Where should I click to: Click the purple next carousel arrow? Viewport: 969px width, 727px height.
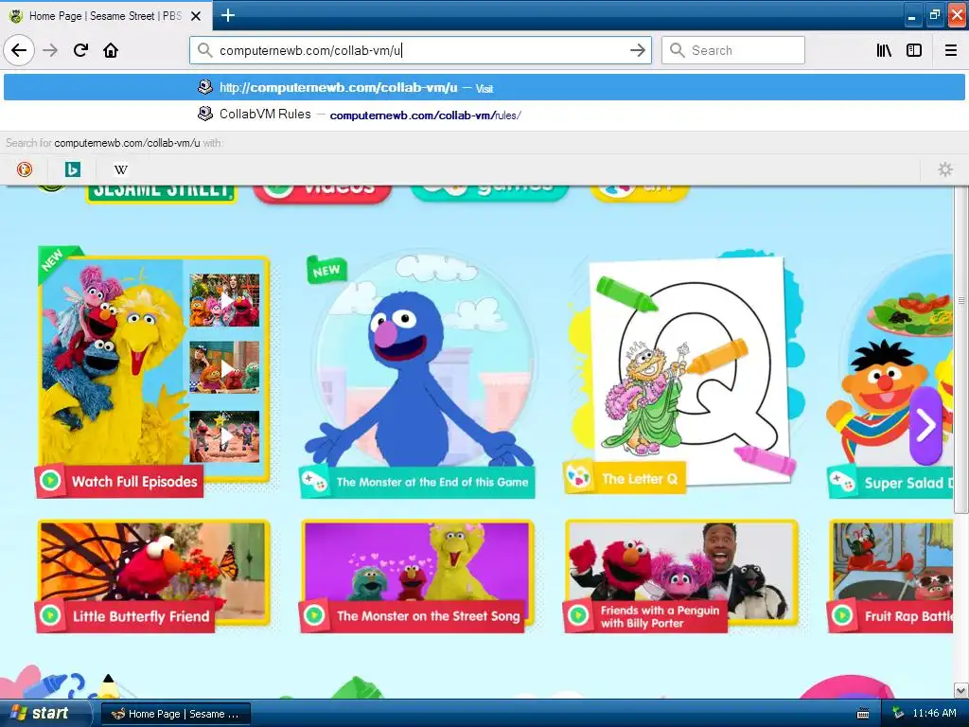tap(925, 425)
